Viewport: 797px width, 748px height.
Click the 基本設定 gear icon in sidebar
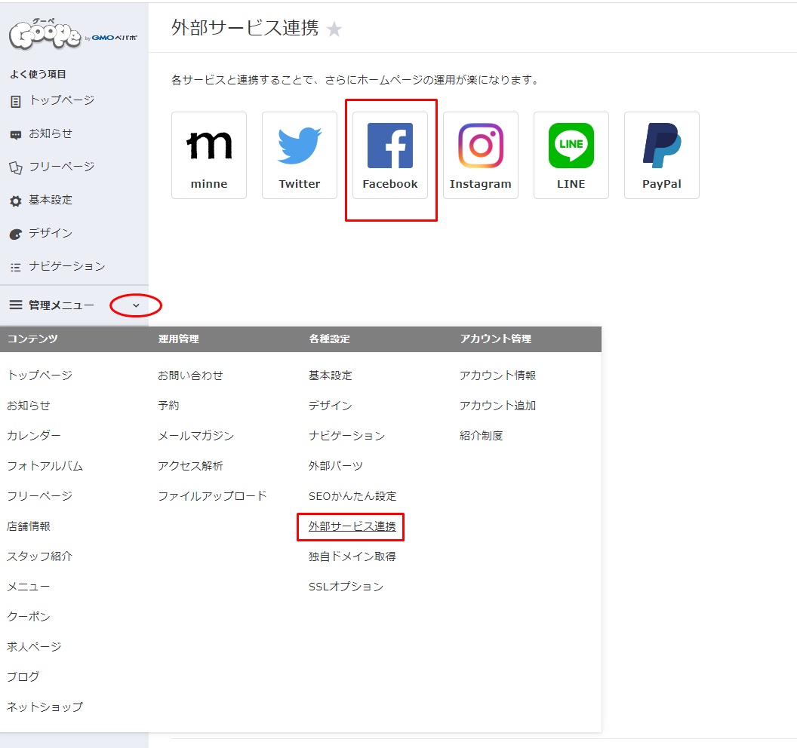[16, 201]
